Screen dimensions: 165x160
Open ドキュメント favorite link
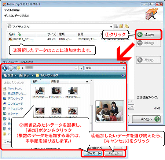[13, 109]
